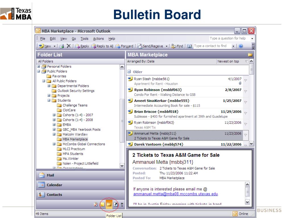The height and width of the screenshot is (218, 291).
Task: Open the Tools menu
Action: [x=84, y=39]
